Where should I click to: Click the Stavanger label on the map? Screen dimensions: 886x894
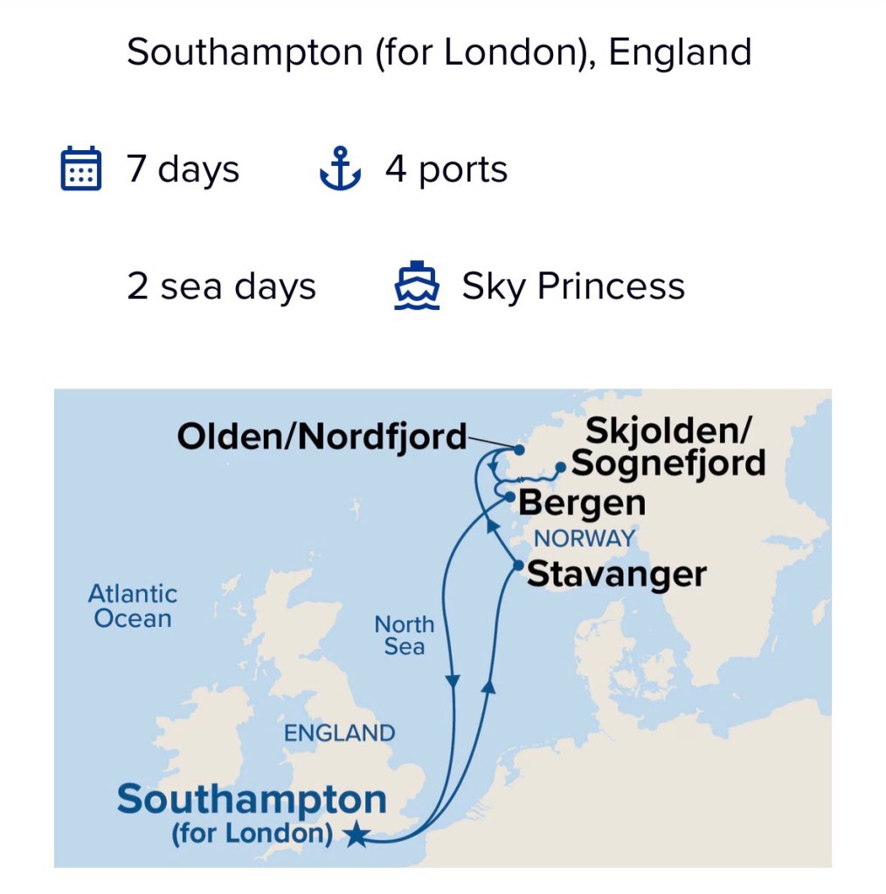click(617, 574)
